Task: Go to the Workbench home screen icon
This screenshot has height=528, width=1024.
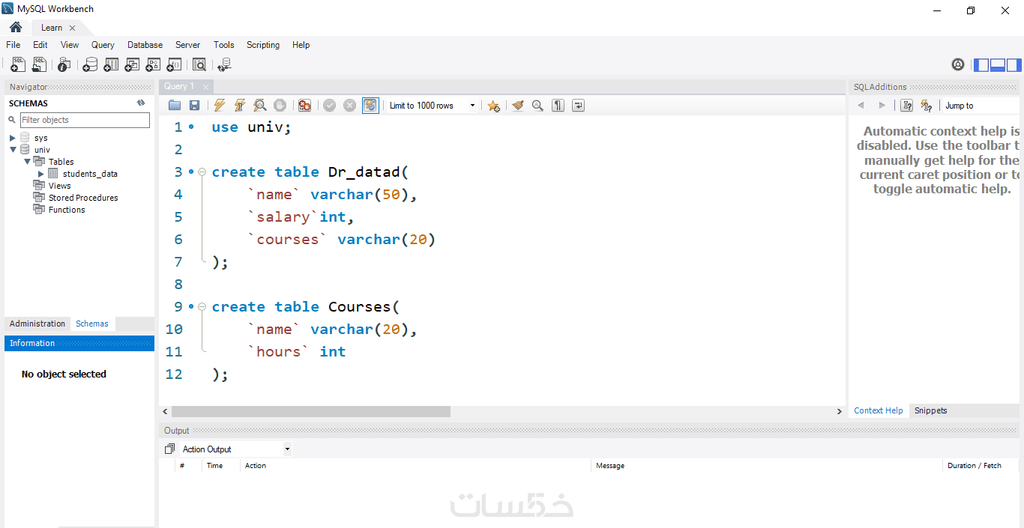Action: [16, 28]
